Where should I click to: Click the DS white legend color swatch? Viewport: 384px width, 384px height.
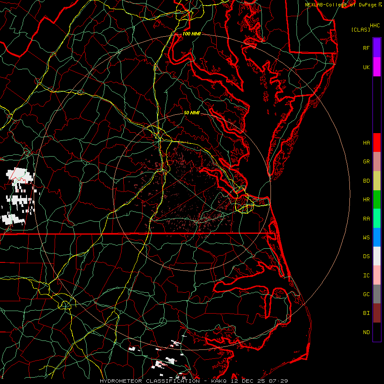tap(377, 256)
